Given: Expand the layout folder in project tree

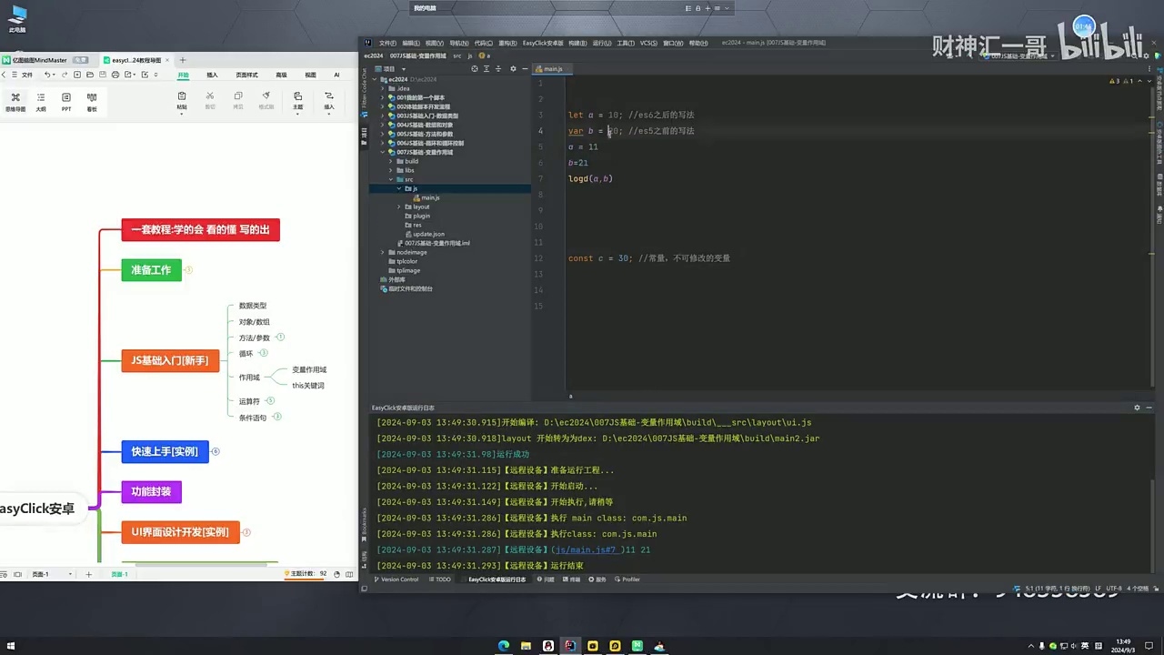Looking at the screenshot, I should click(x=399, y=207).
